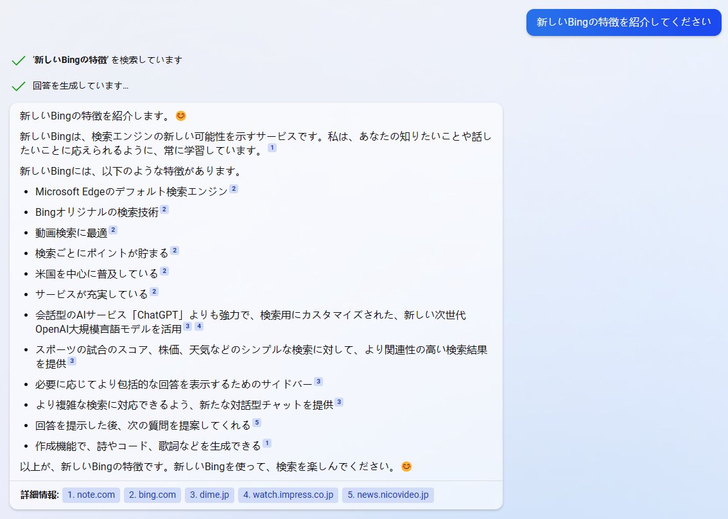Click the bullet text Bingオリジナルの検索技術
Screen dimensions: 728x519
(x=97, y=213)
